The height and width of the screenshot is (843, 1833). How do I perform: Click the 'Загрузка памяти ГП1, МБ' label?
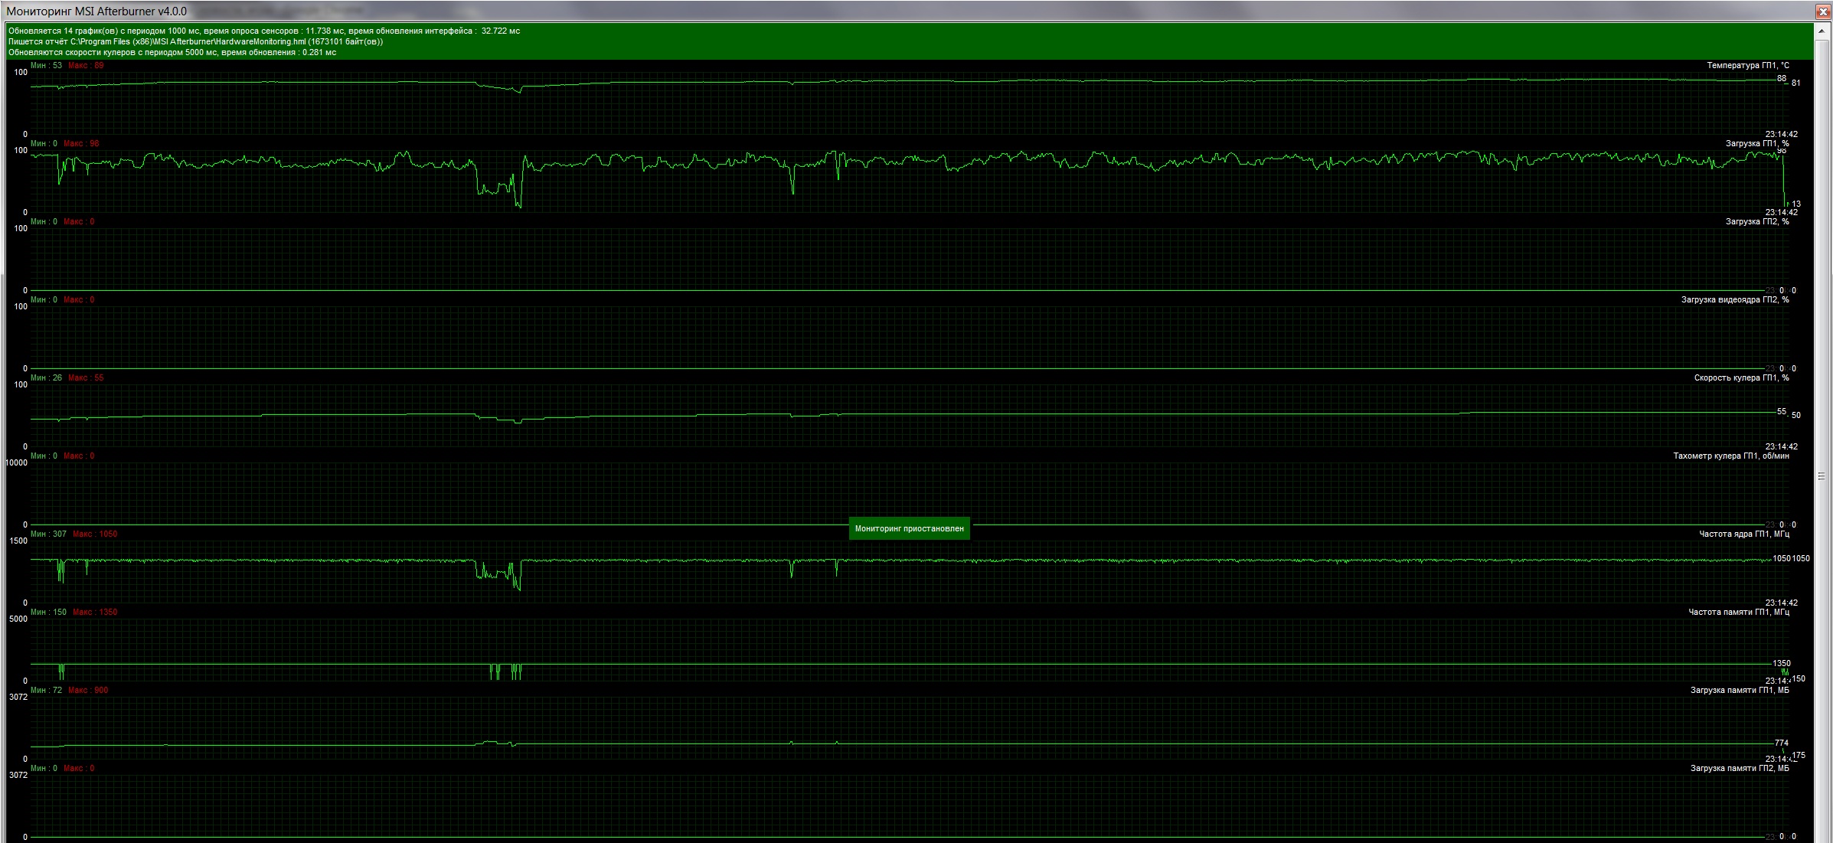1739,691
